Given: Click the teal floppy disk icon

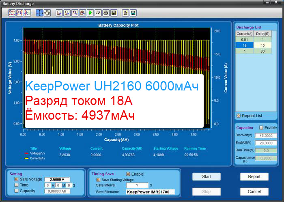Looking at the screenshot, I should (133, 13).
